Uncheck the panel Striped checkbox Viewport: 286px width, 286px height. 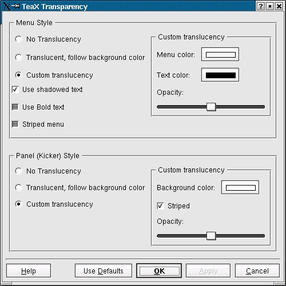click(160, 206)
